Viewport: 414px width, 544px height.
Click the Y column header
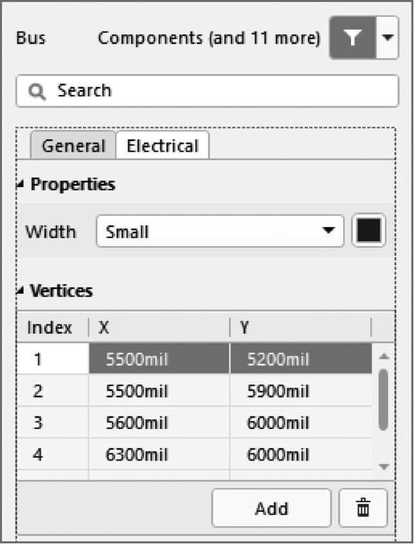pyautogui.click(x=300, y=328)
